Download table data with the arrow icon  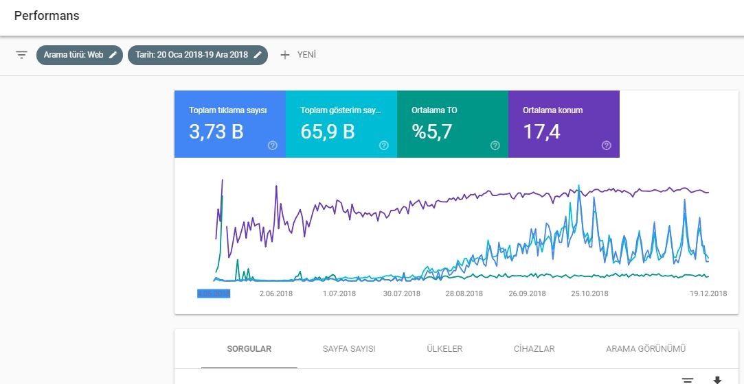[717, 380]
